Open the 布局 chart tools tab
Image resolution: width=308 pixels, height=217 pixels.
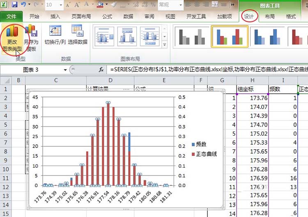tap(270, 16)
